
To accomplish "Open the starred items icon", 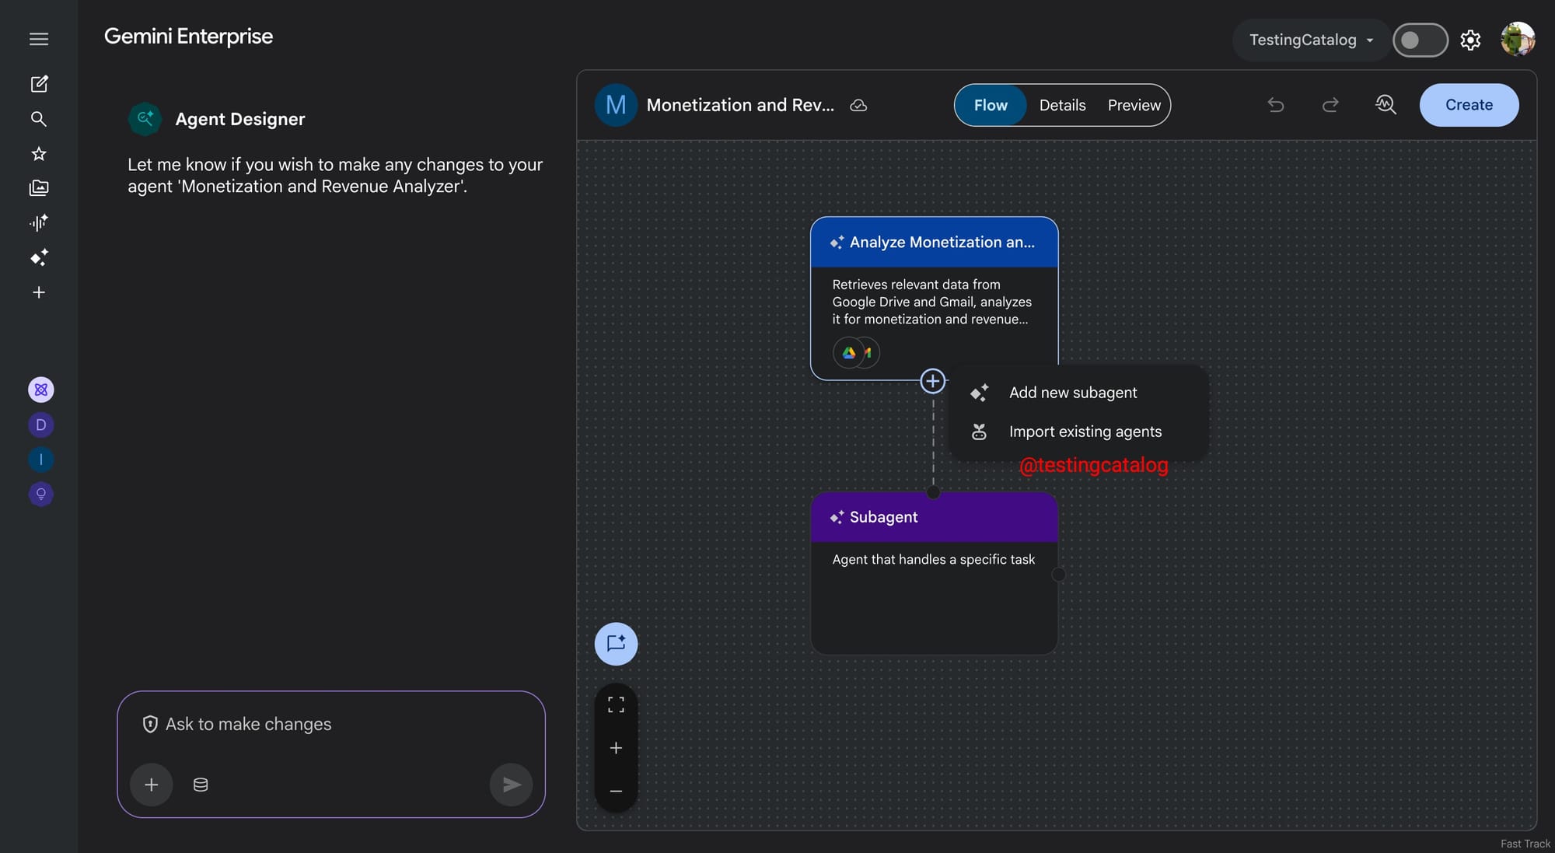I will pos(39,154).
